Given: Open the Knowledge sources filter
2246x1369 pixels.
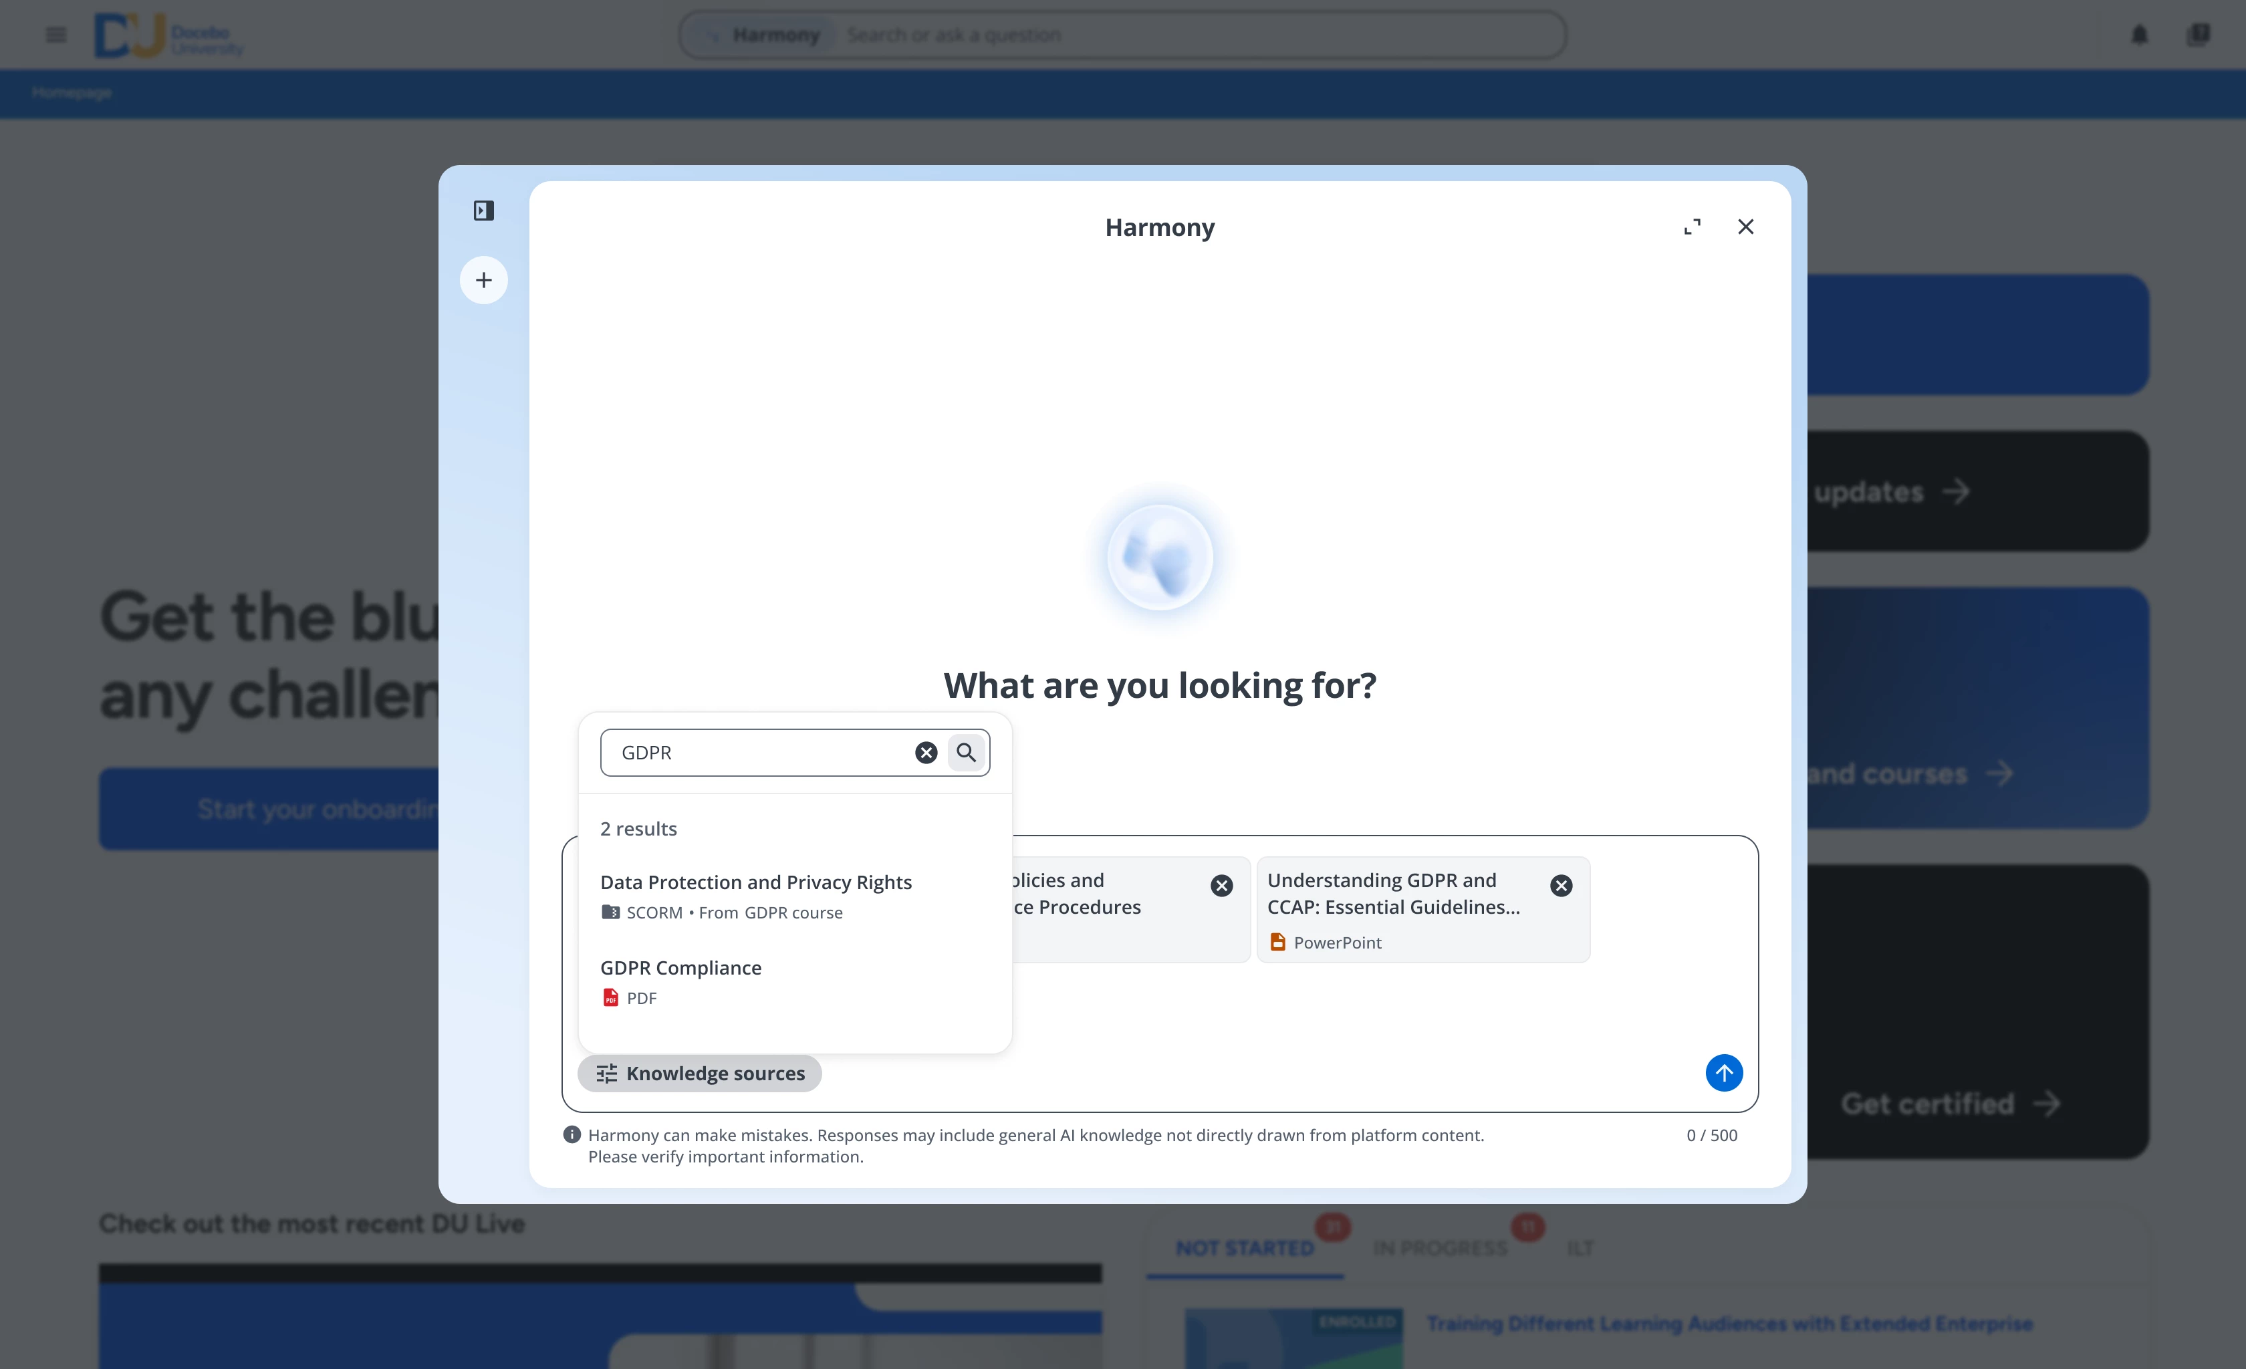Looking at the screenshot, I should point(699,1074).
